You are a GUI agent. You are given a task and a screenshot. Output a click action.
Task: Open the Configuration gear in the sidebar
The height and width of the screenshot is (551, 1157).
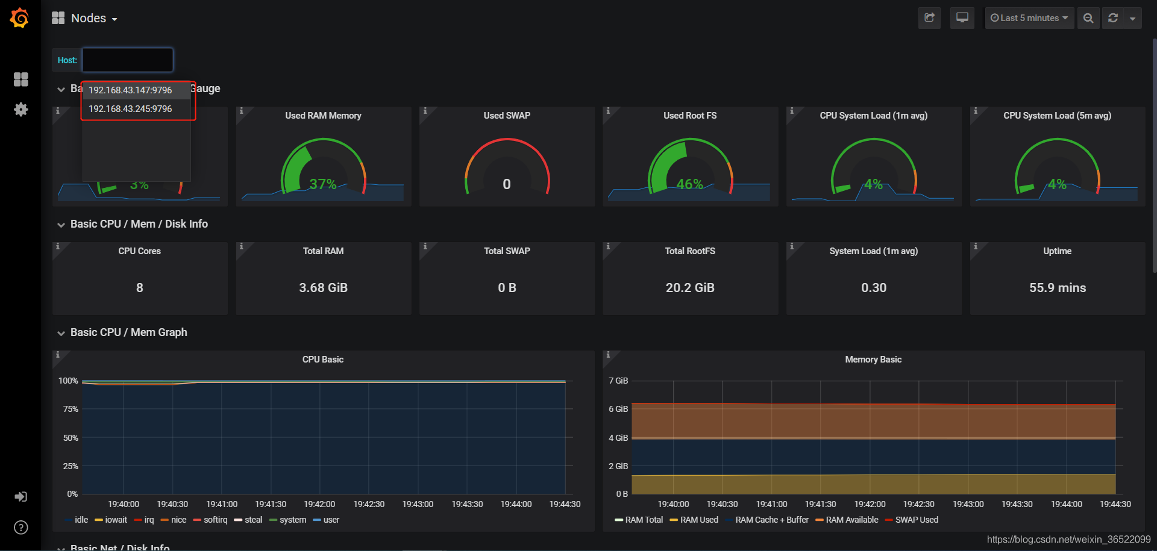click(x=21, y=110)
